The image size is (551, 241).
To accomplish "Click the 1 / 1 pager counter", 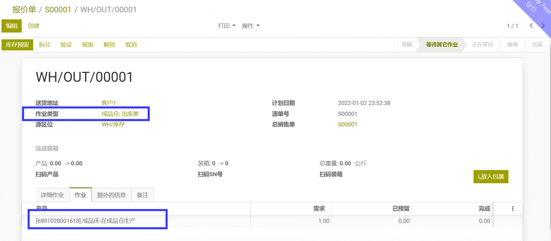I will [512, 26].
